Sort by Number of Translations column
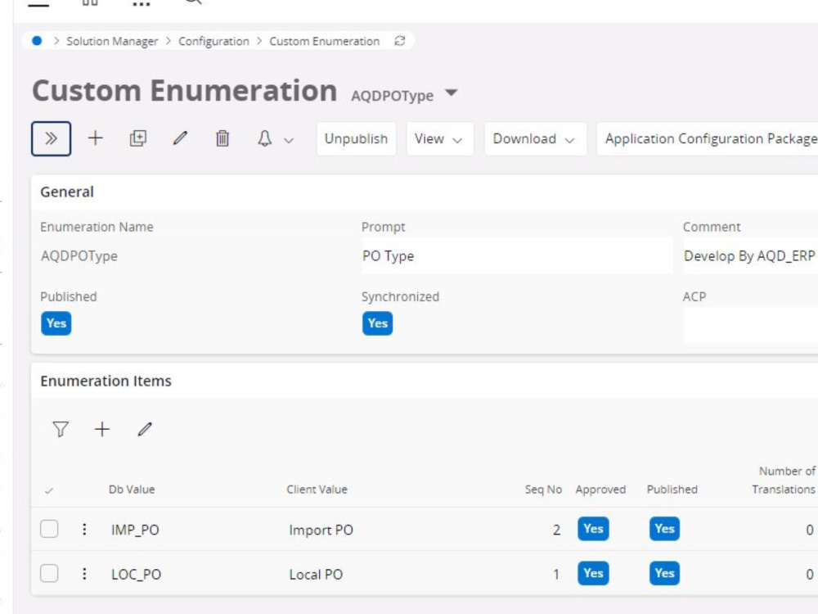This screenshot has width=818, height=614. tap(784, 480)
